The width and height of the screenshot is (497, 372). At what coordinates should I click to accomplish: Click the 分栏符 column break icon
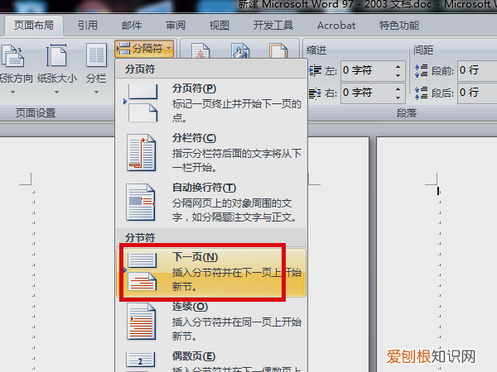tap(142, 153)
